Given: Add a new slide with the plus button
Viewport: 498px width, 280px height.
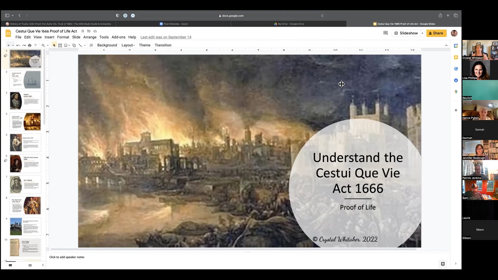Looking at the screenshot, I should (x=8, y=45).
